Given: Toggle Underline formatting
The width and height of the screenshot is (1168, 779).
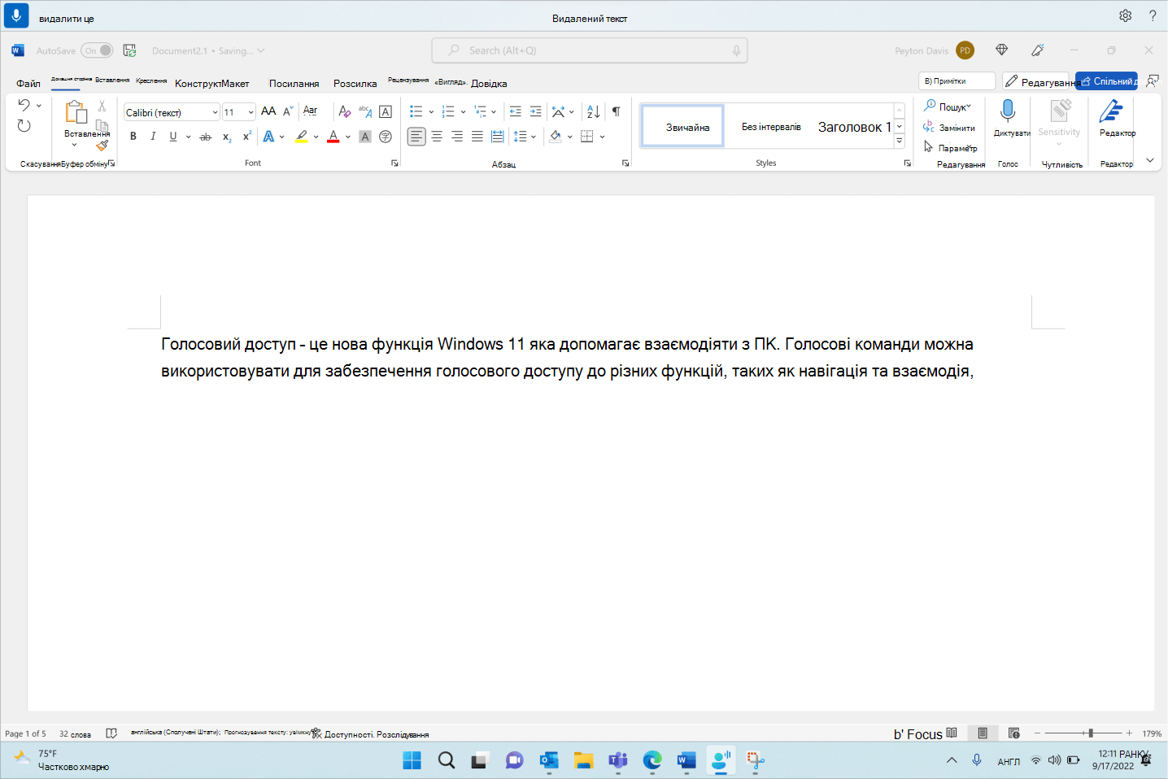Looking at the screenshot, I should [x=172, y=137].
